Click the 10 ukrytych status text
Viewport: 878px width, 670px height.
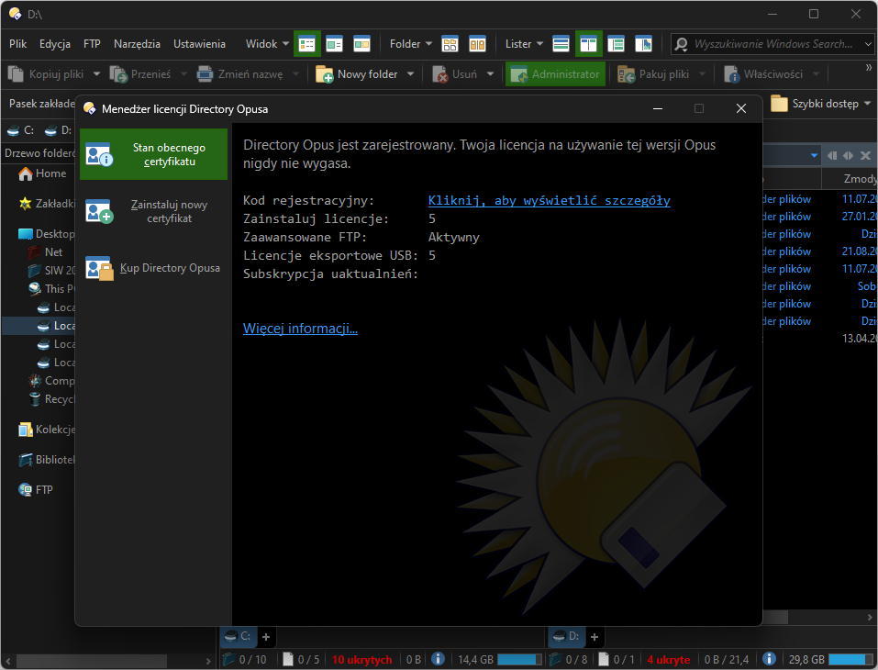point(361,659)
